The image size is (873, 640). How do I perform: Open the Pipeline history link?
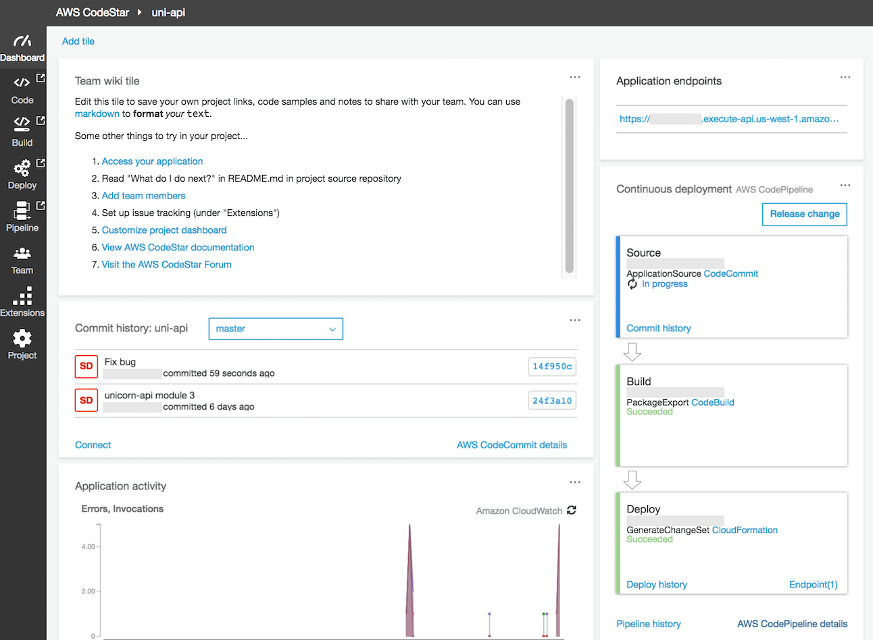point(649,624)
